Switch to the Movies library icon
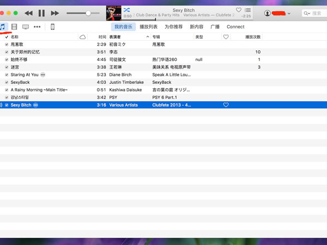This screenshot has height=245, width=327. point(14,26)
